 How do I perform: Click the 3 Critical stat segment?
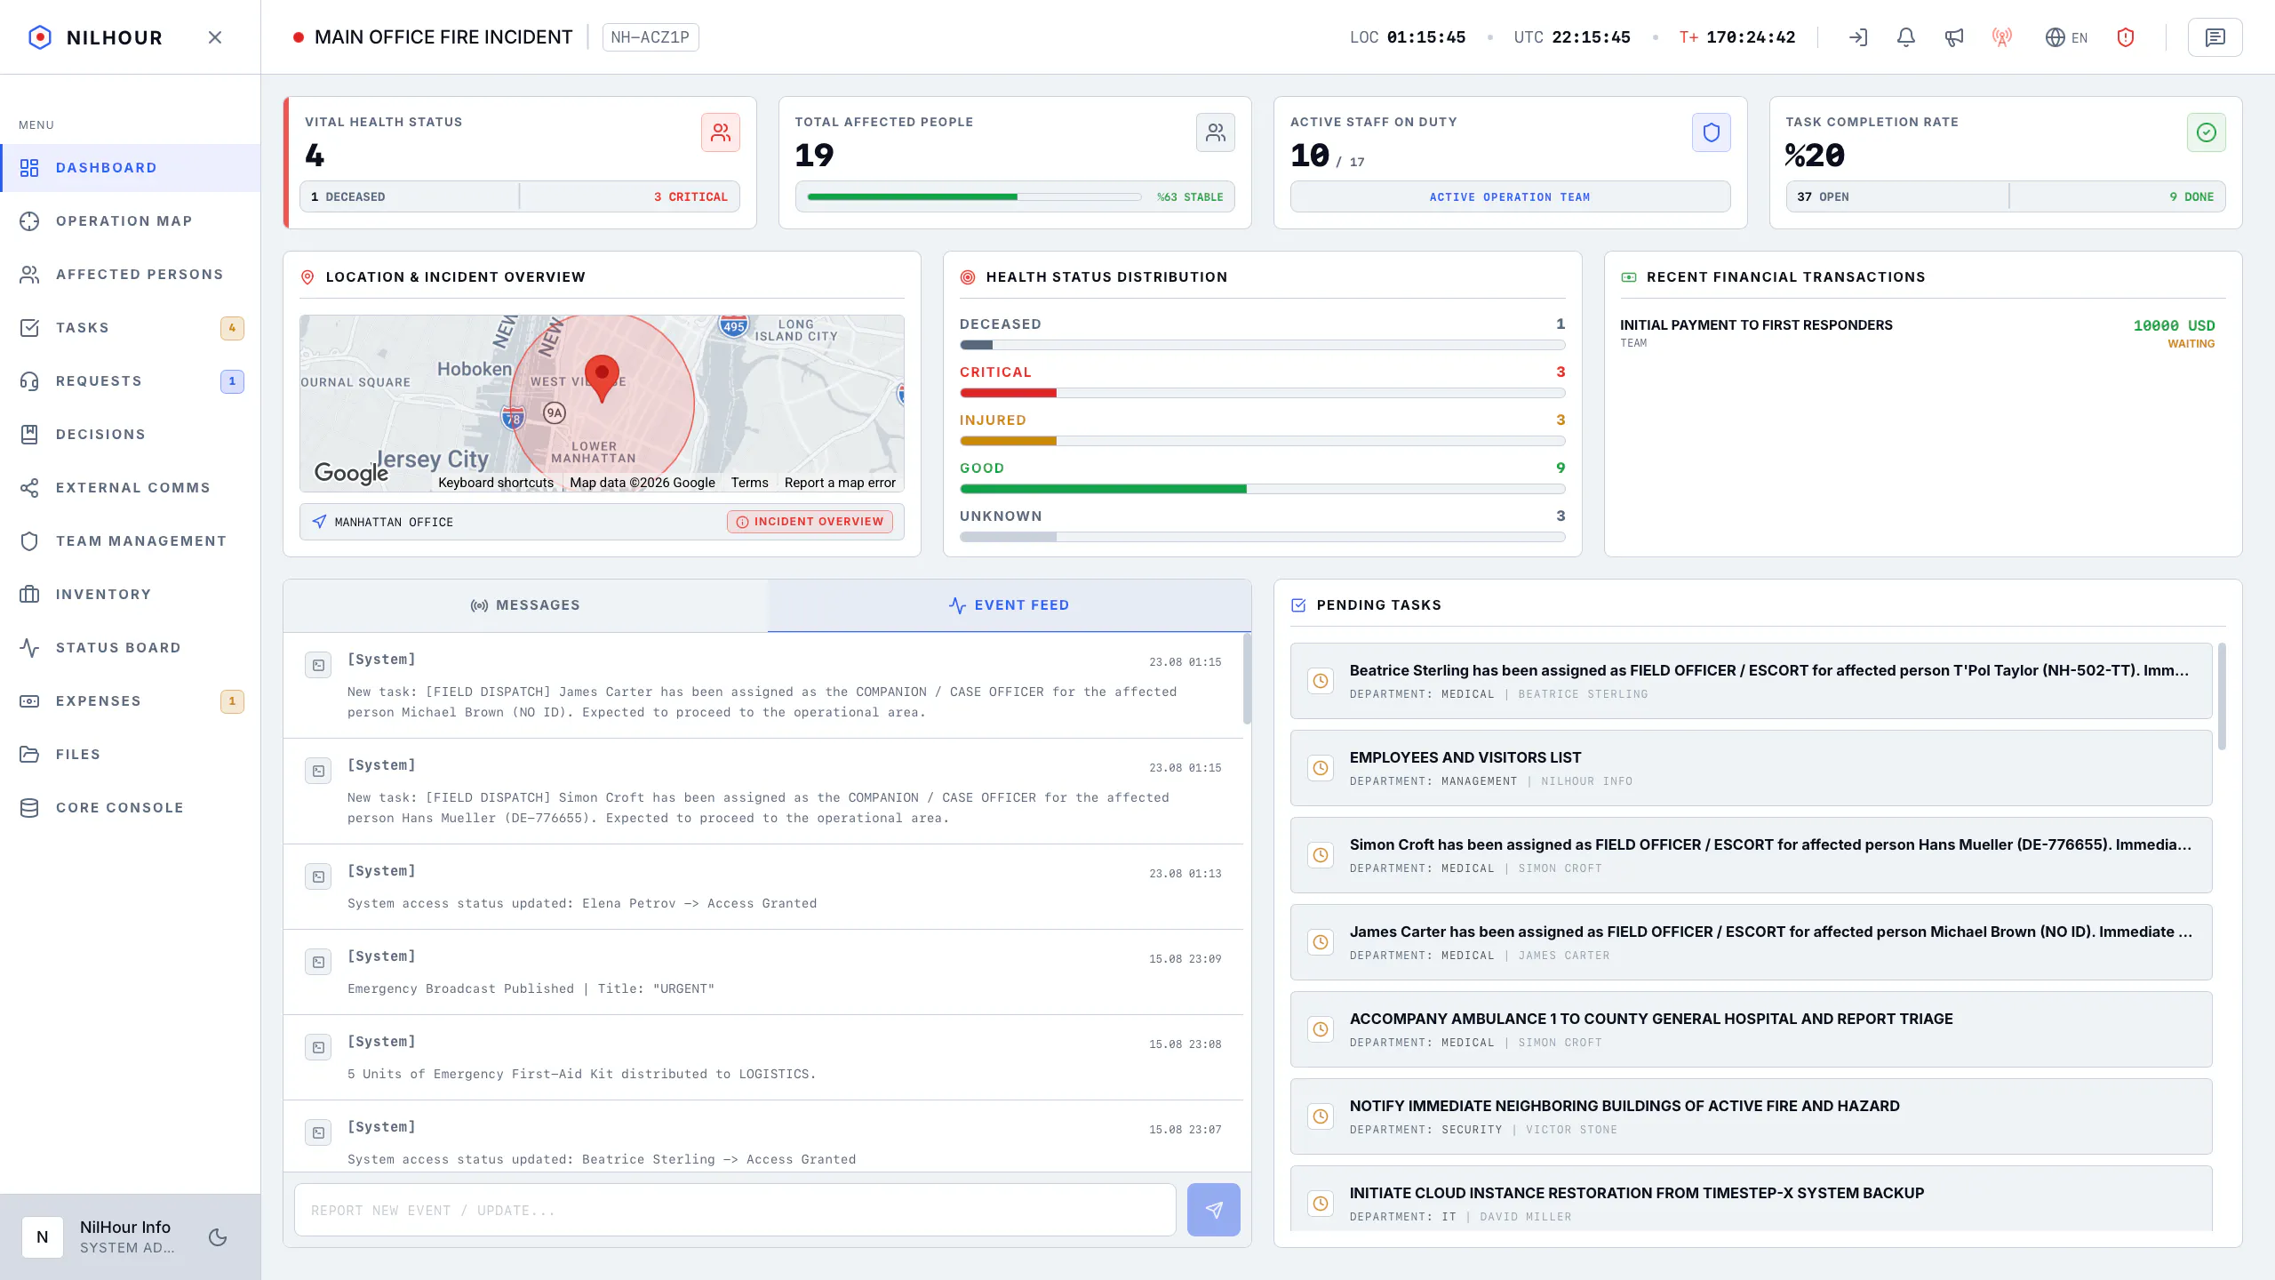point(630,196)
